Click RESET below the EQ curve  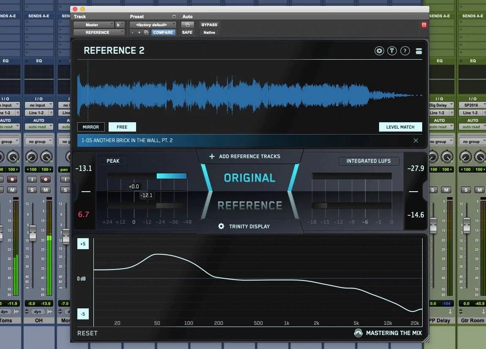pos(87,333)
